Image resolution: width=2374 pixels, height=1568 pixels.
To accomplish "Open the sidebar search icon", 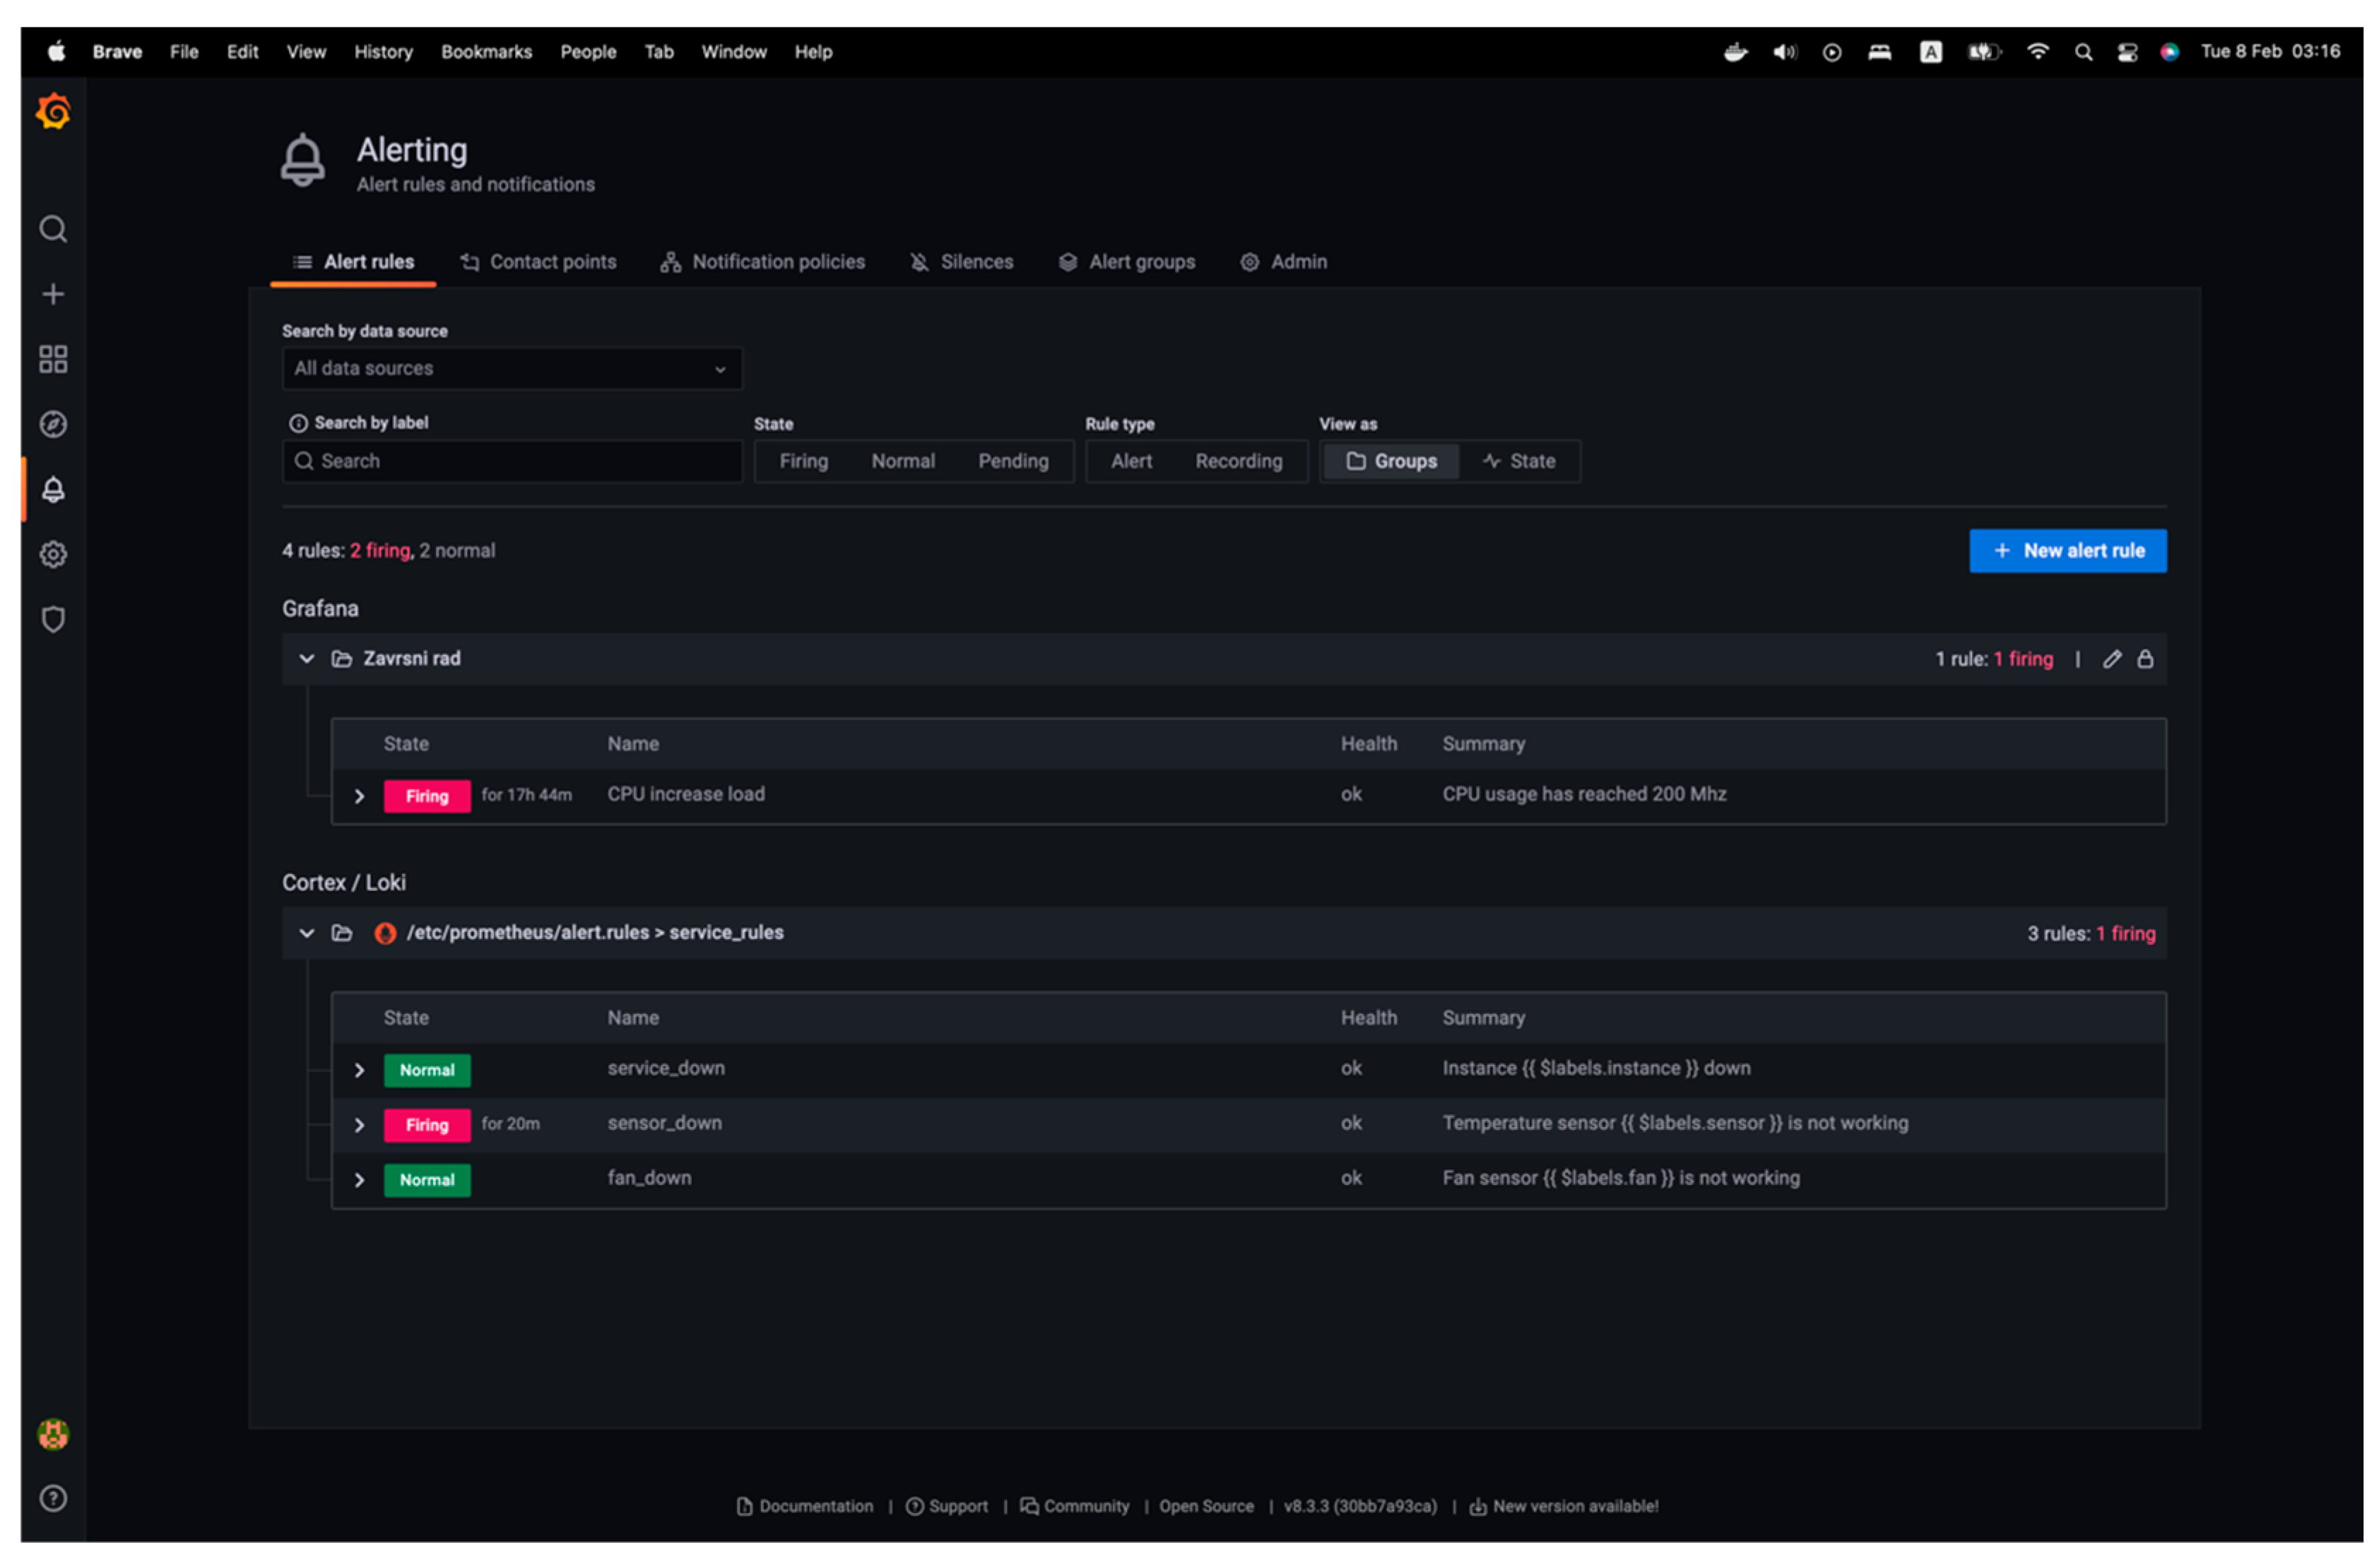I will tap(53, 229).
